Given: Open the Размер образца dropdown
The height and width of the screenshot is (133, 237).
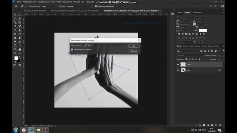Looking at the screenshot, I should click(x=49, y=6).
